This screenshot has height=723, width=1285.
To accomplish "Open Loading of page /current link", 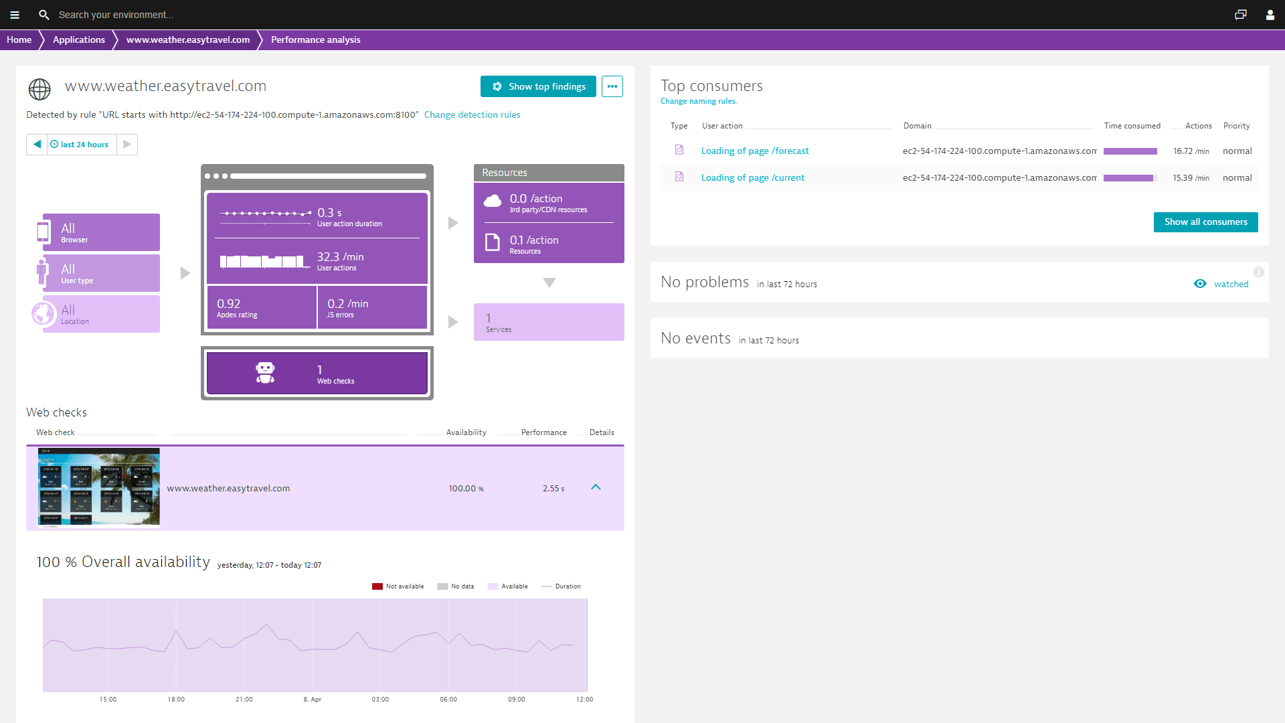I will (753, 177).
